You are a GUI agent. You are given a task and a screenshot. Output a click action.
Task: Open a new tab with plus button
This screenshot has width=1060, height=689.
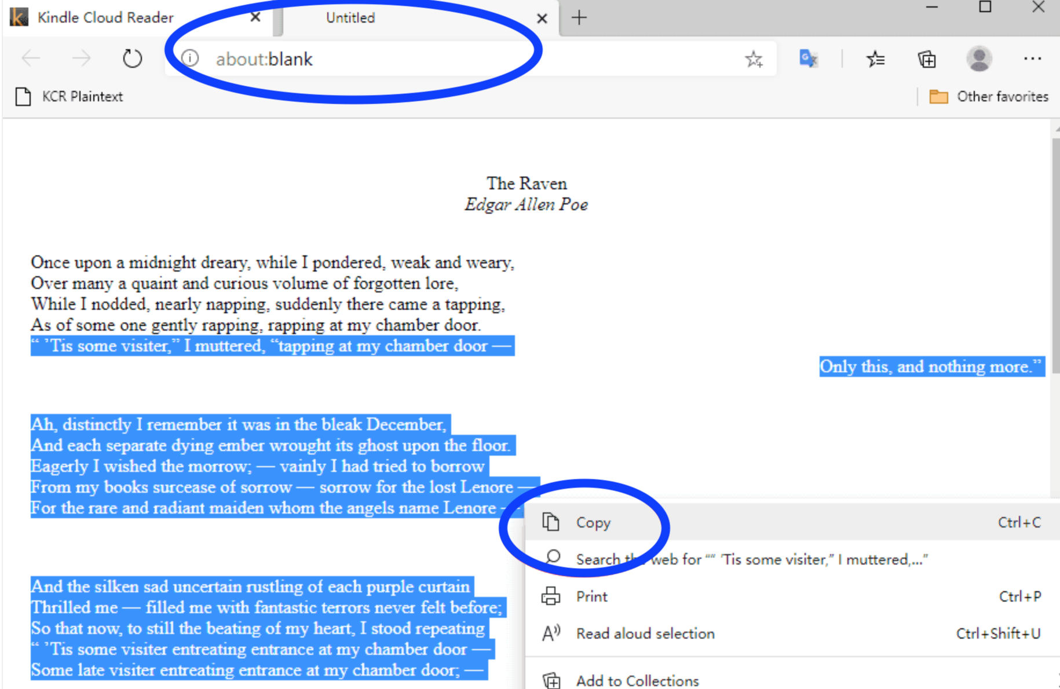[x=579, y=18]
